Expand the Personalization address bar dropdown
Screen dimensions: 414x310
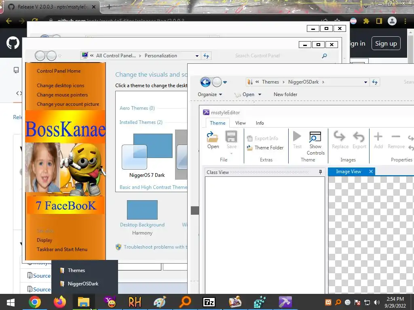(197, 56)
